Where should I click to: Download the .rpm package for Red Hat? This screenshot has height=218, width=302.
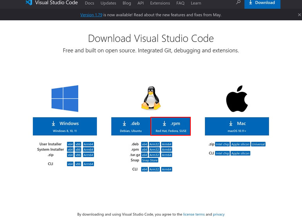click(171, 126)
